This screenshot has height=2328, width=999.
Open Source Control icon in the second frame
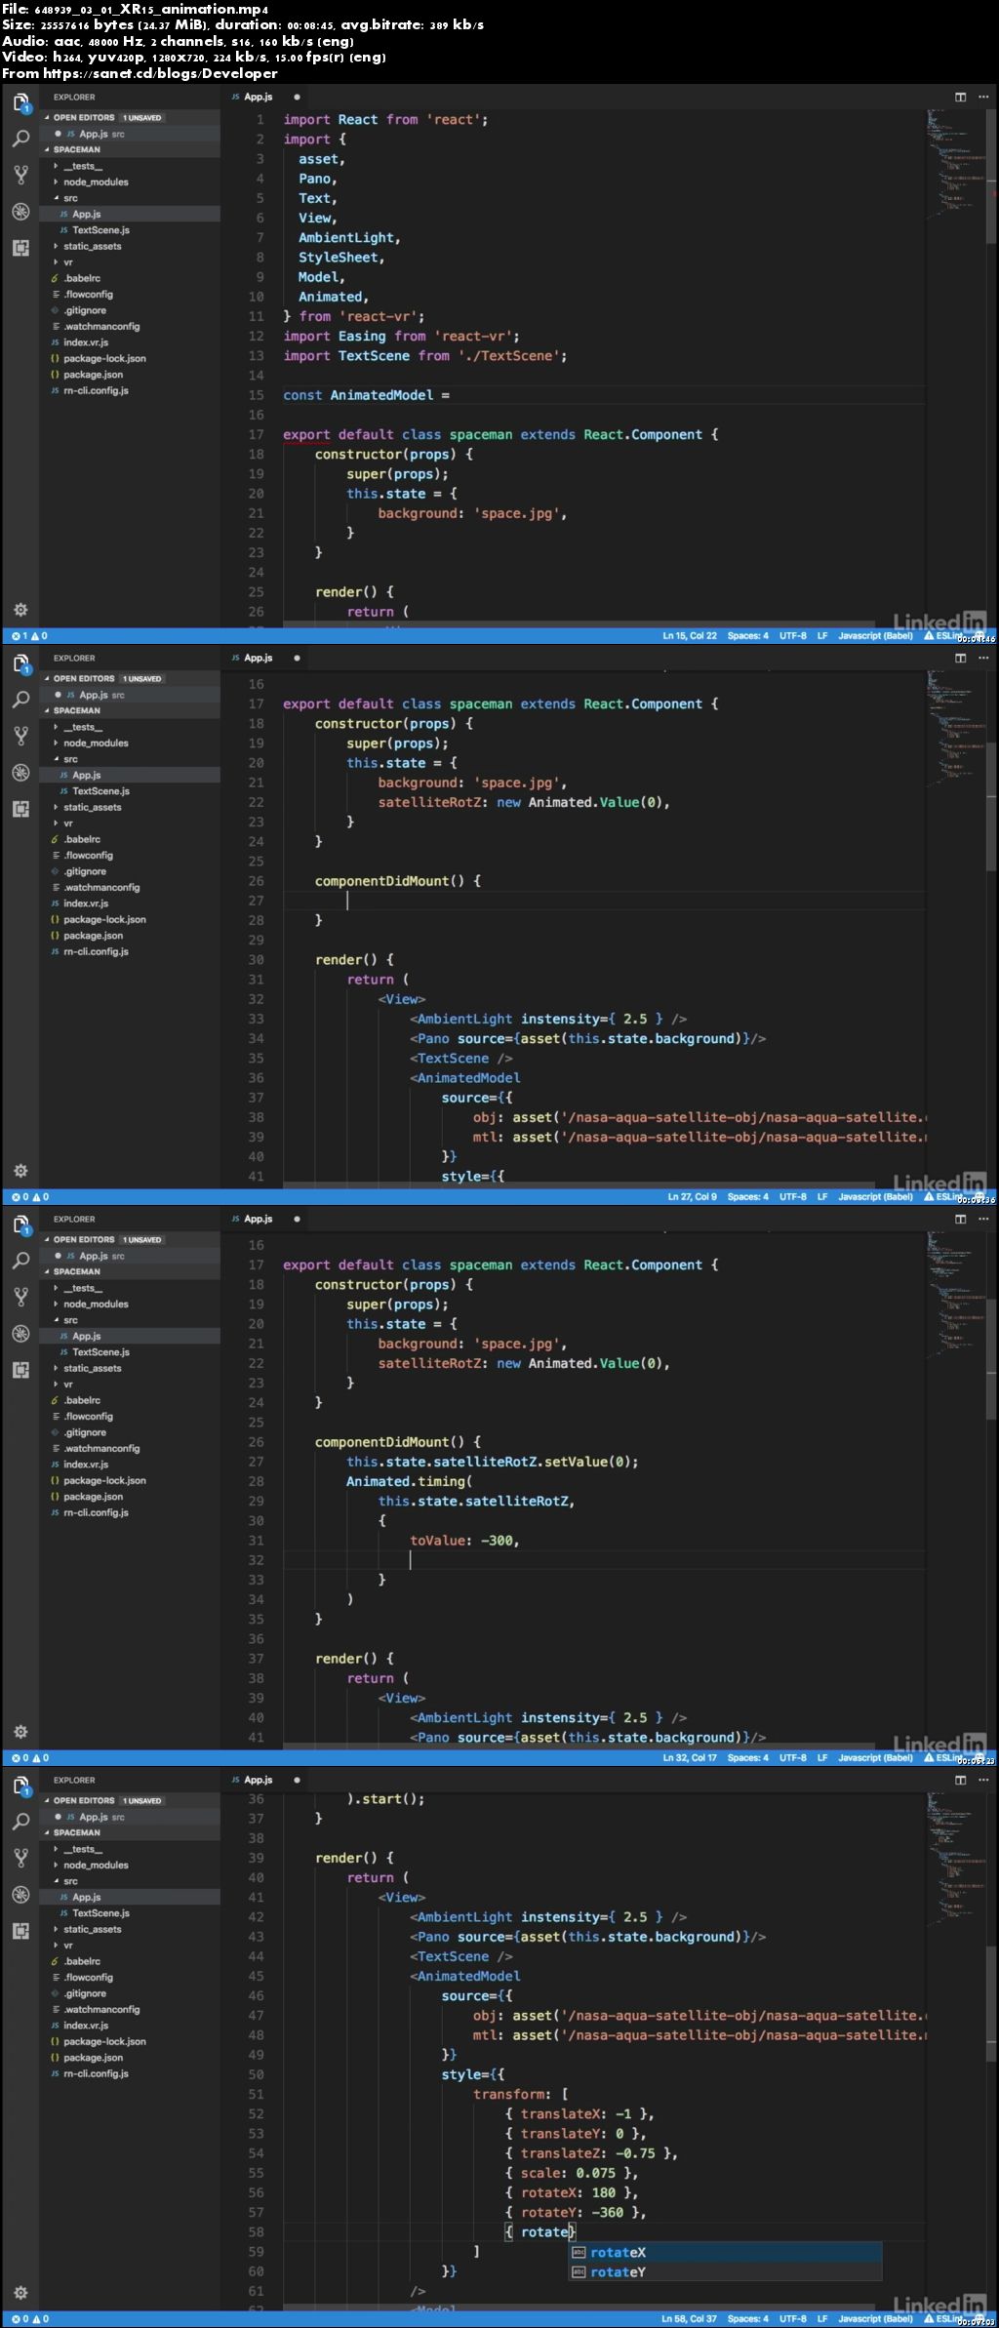click(20, 736)
